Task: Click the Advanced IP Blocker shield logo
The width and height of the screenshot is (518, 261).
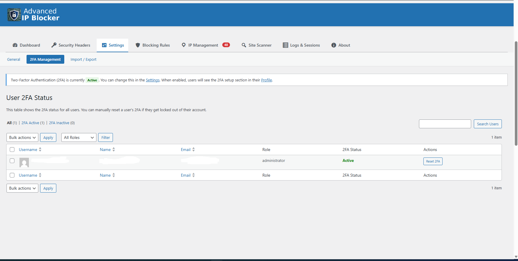Action: 14,15
